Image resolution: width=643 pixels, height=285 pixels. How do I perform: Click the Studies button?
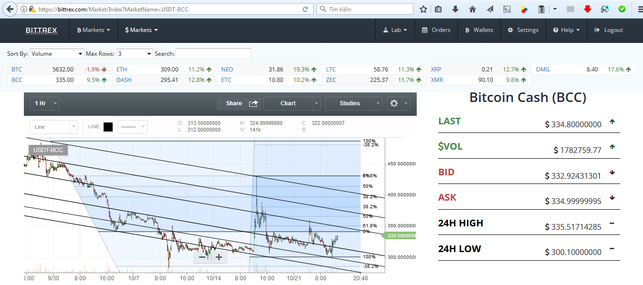tap(349, 103)
